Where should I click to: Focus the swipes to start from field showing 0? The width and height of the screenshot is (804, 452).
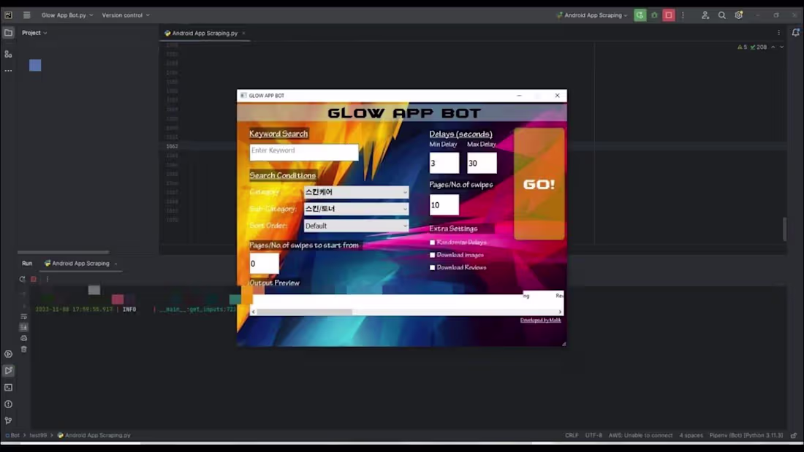[x=264, y=264]
